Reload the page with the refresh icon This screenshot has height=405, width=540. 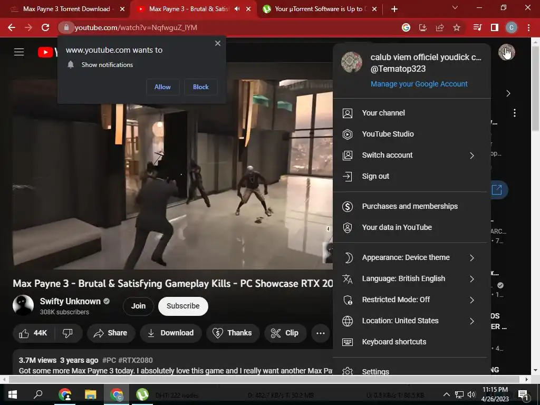pos(45,27)
